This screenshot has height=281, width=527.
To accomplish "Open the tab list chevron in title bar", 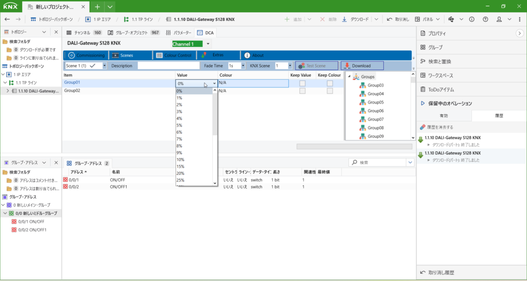I will pos(110,7).
